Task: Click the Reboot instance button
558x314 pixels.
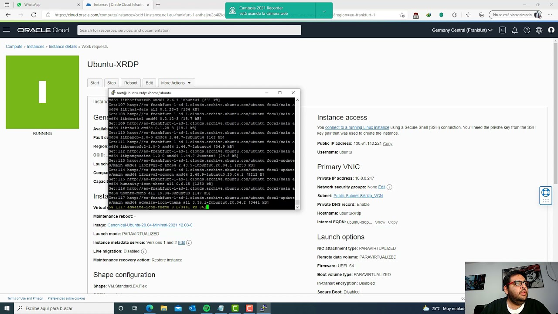Action: [131, 83]
